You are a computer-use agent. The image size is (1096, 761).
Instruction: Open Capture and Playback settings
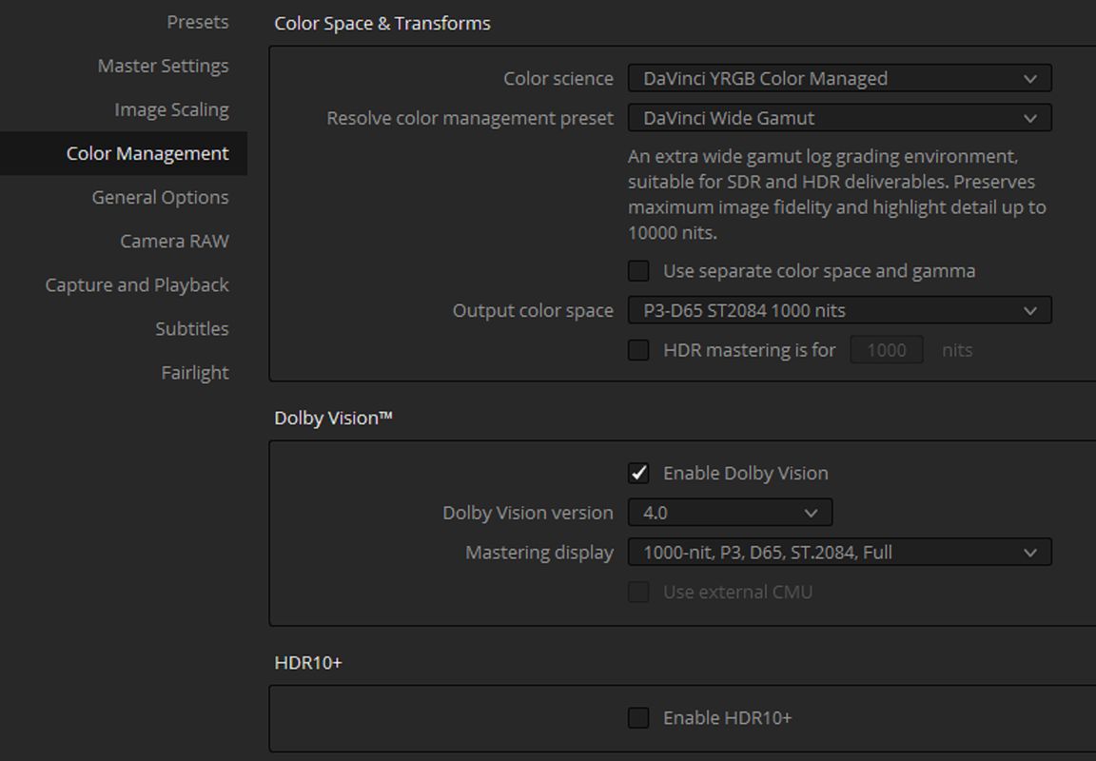pos(137,285)
